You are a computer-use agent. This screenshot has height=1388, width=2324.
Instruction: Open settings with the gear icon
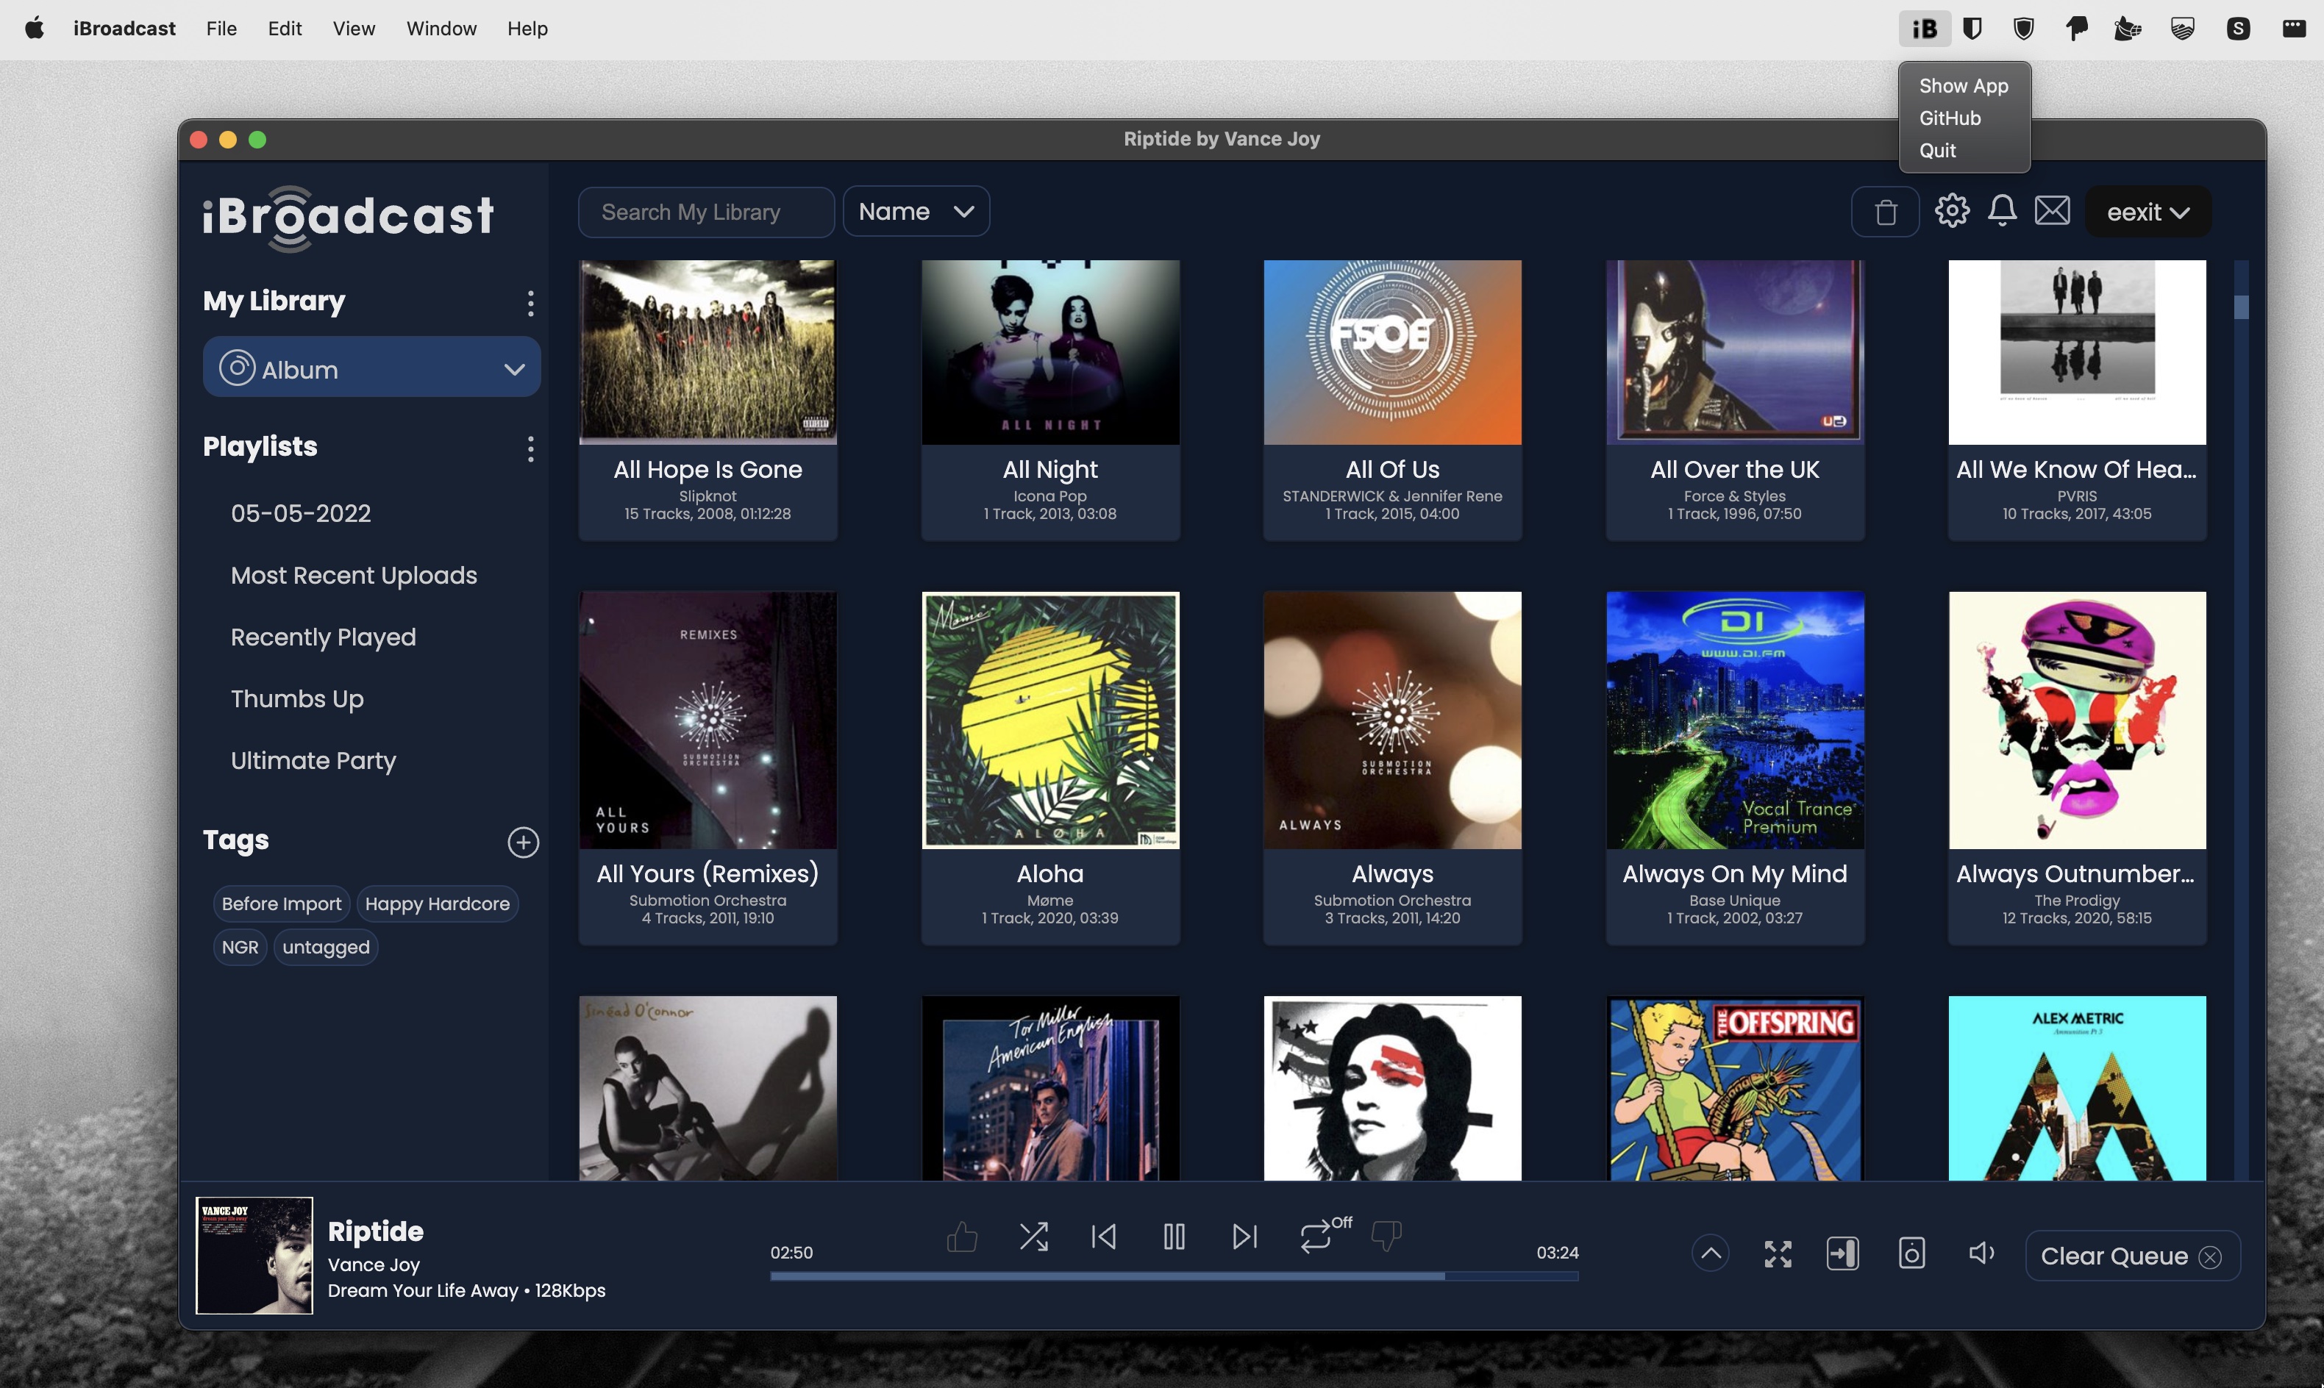(x=1952, y=210)
